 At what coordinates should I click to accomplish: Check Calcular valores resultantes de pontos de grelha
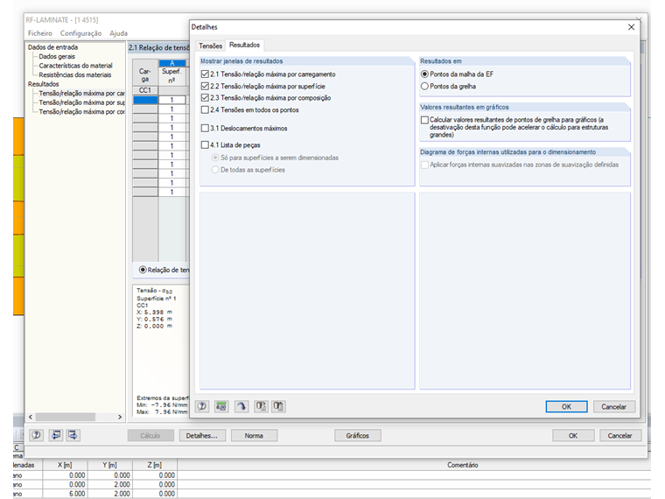[424, 120]
